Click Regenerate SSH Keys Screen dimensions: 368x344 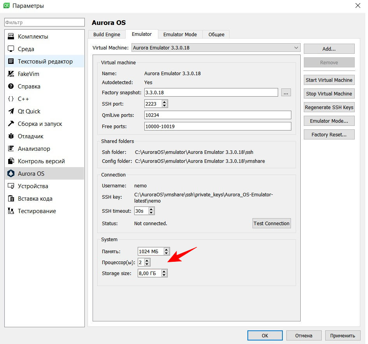(x=329, y=108)
